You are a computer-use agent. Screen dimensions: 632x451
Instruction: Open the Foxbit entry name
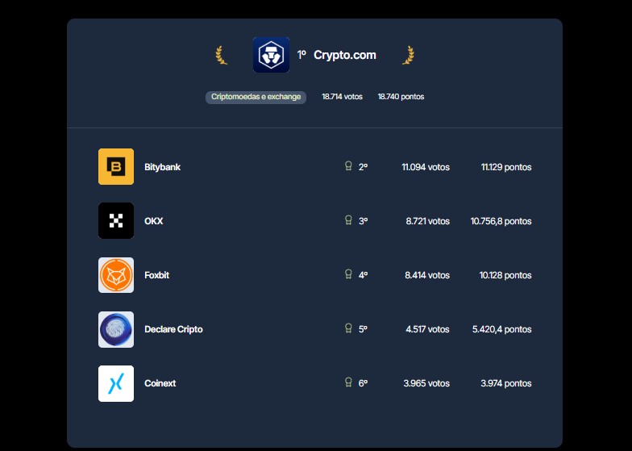coord(156,275)
